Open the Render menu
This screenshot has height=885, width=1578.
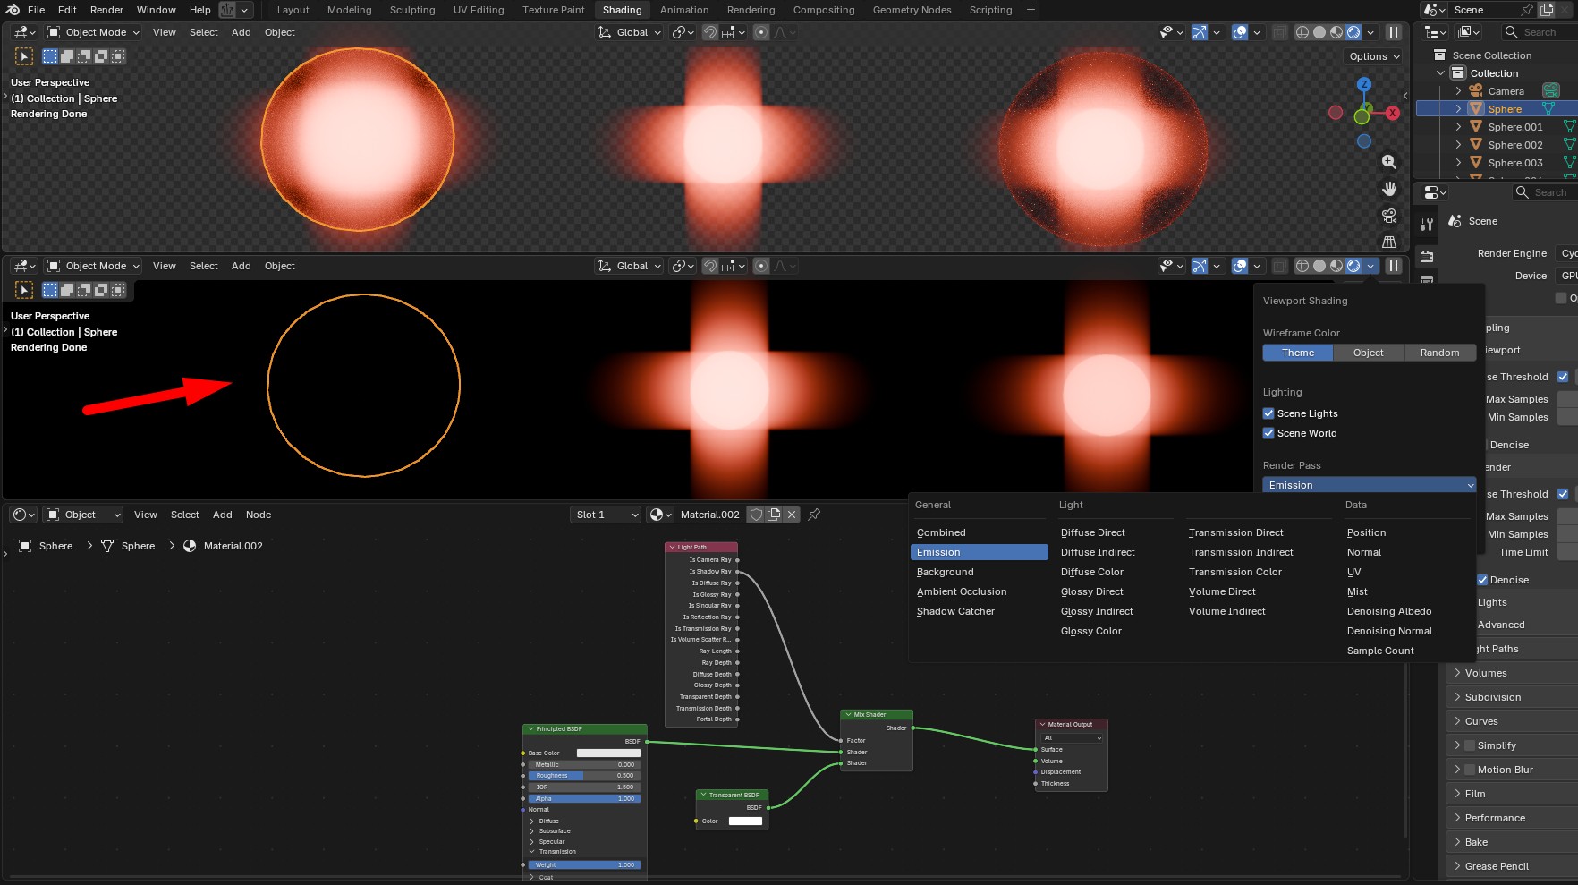click(106, 10)
